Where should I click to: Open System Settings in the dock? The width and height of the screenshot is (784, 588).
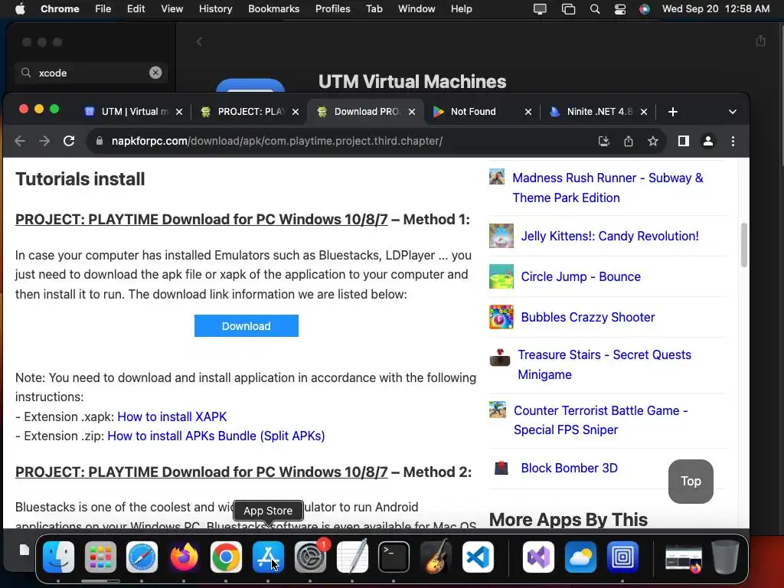[310, 557]
